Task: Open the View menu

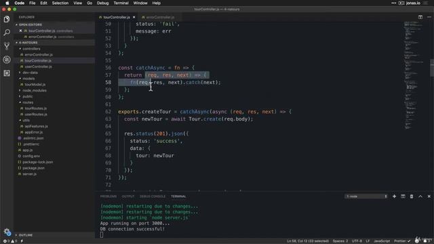Action: (x=77, y=3)
